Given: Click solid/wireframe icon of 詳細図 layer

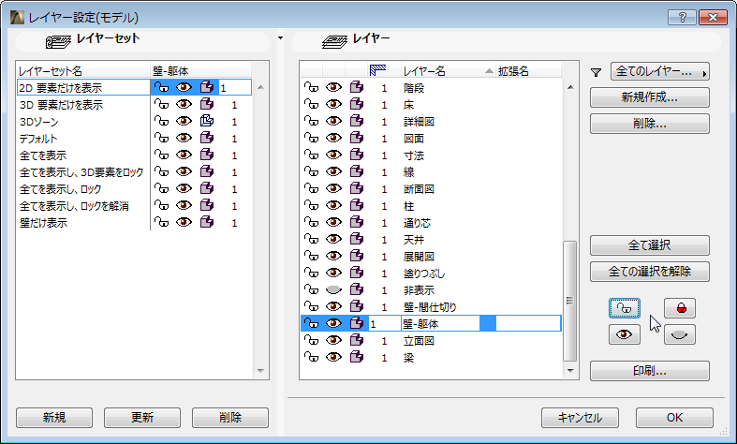Looking at the screenshot, I should point(357,122).
